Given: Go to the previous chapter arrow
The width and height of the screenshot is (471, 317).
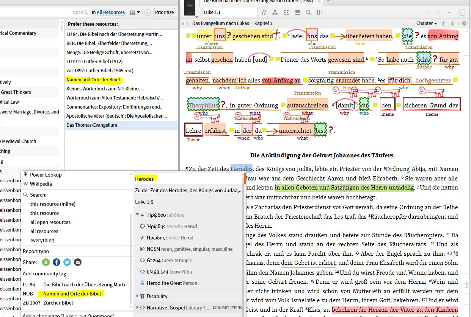Looking at the screenshot, I should [443, 23].
